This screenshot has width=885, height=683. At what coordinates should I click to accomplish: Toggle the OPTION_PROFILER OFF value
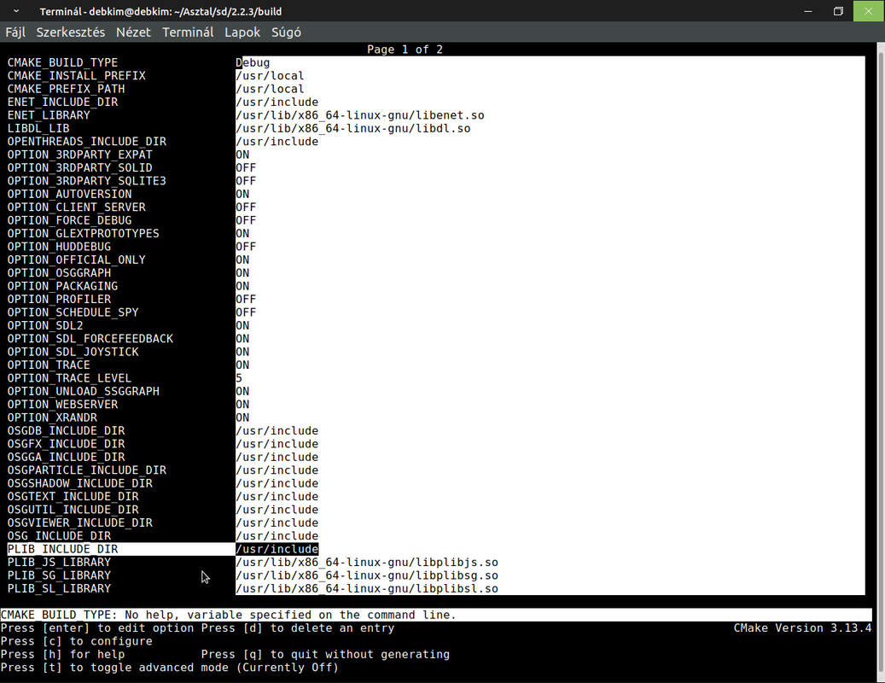tap(246, 299)
